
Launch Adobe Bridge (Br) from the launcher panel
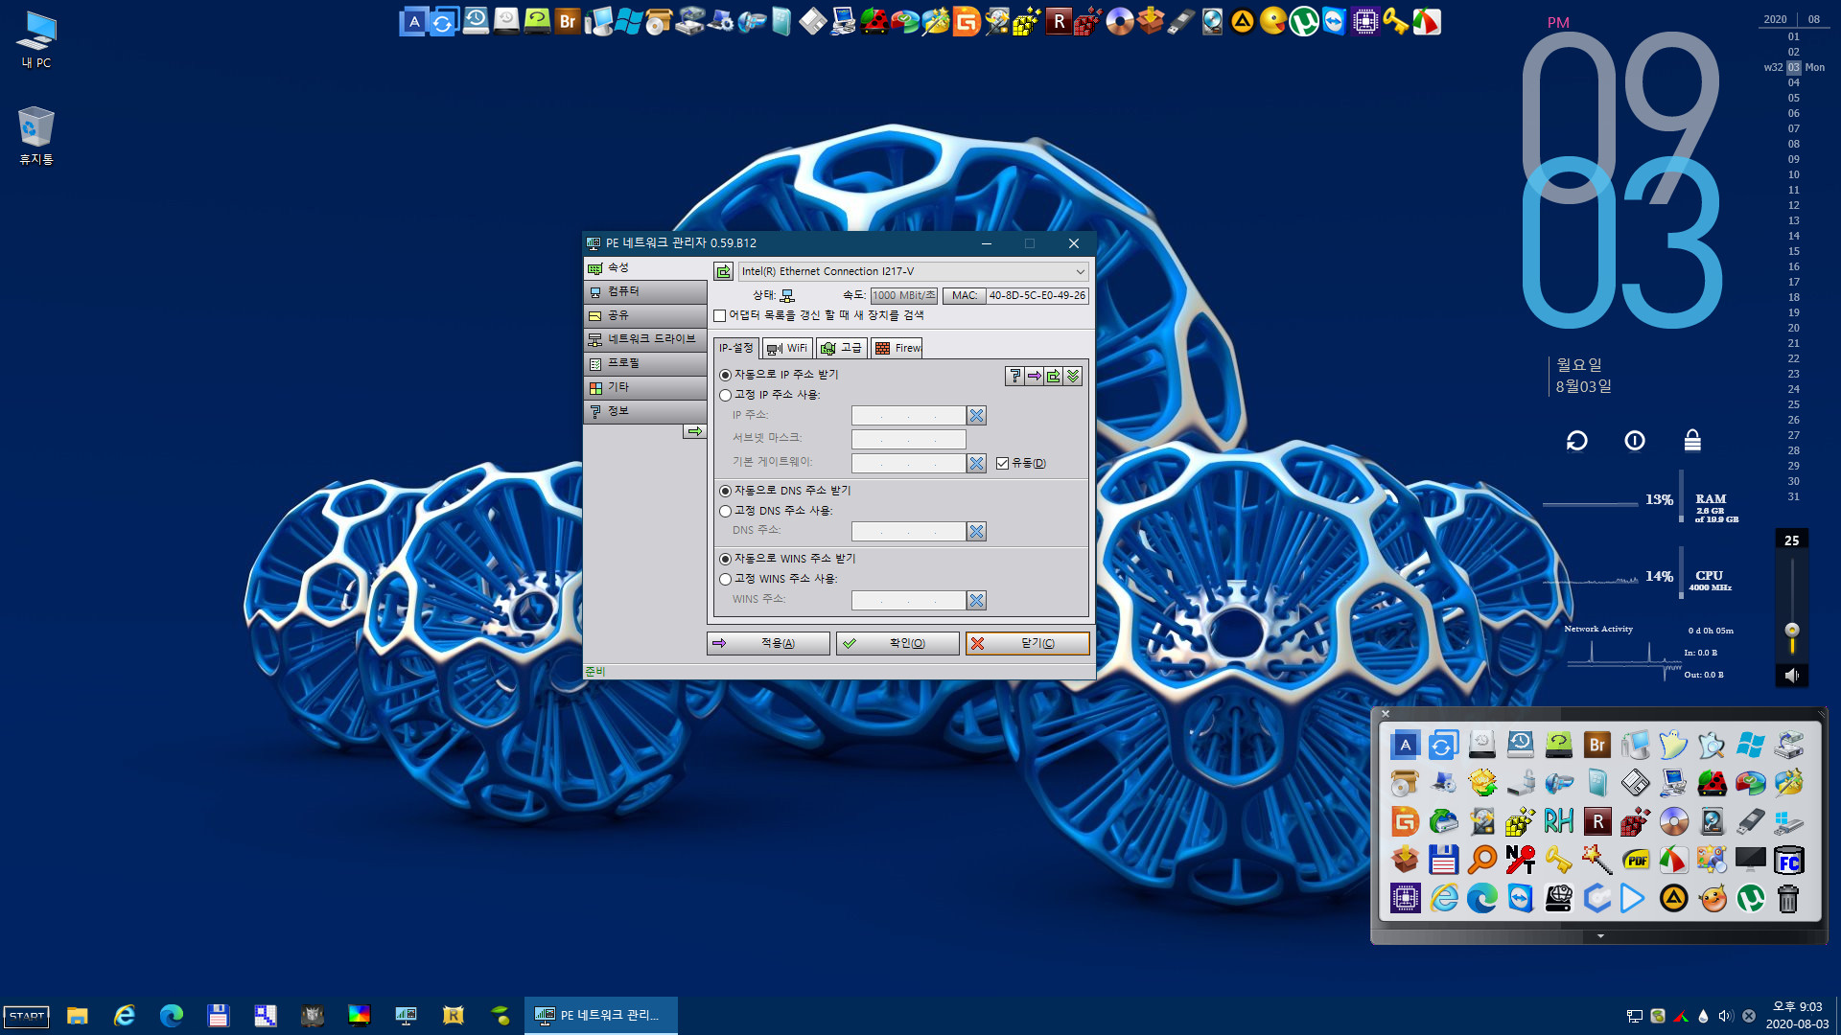tap(1596, 745)
